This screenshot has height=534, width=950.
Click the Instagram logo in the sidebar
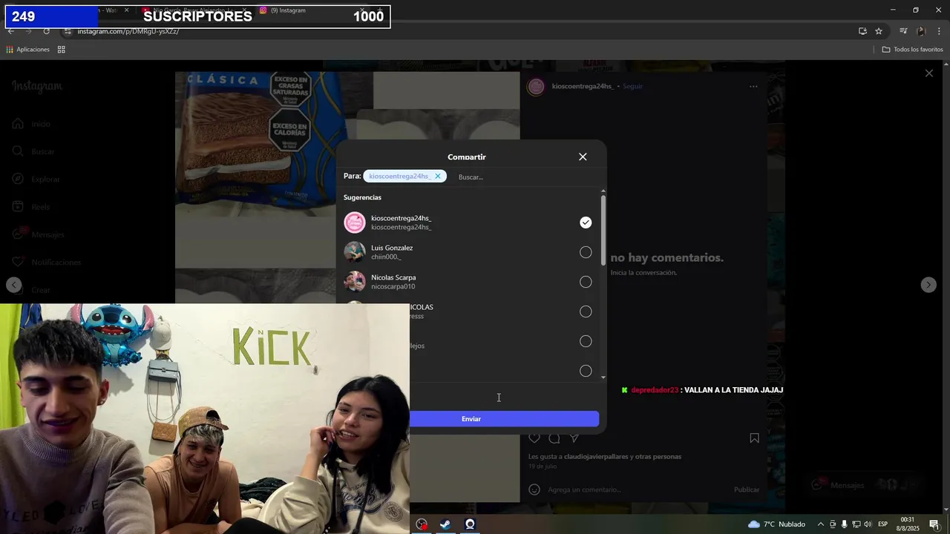[x=37, y=86]
